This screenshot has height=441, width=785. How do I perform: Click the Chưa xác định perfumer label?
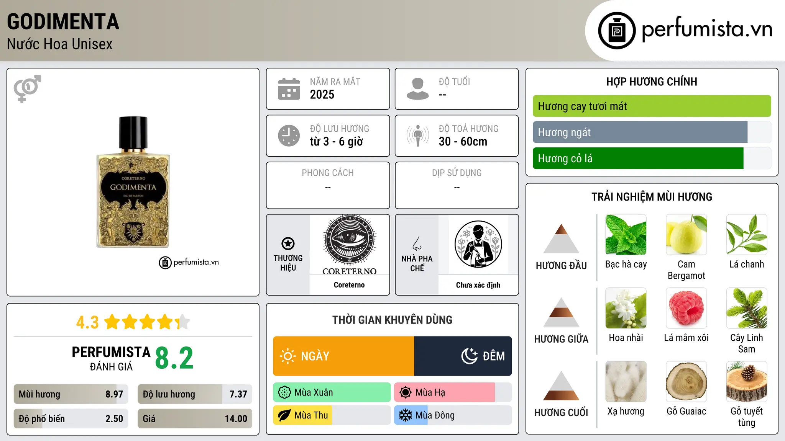point(478,285)
